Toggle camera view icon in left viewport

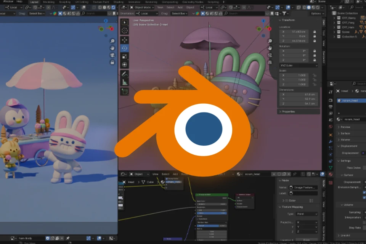112,55
